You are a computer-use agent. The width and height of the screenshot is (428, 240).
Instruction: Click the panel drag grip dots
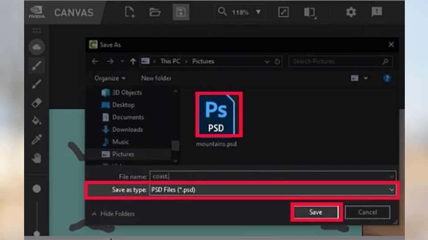coord(37,30)
